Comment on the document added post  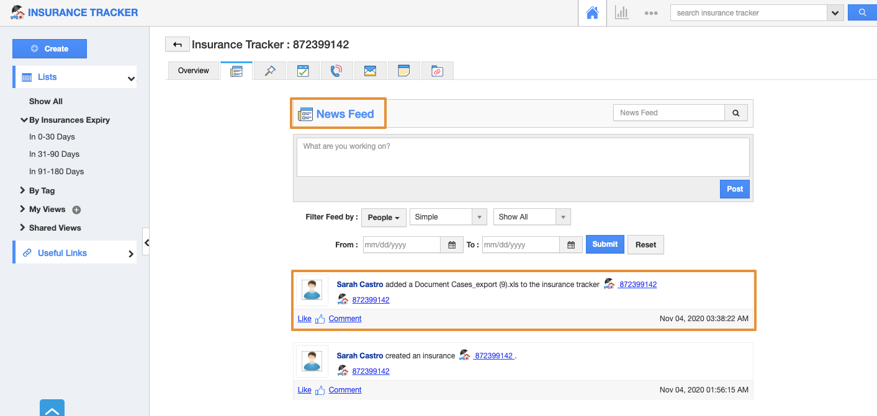coord(345,319)
